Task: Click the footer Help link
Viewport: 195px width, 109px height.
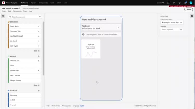Action: pyautogui.click(x=48, y=106)
